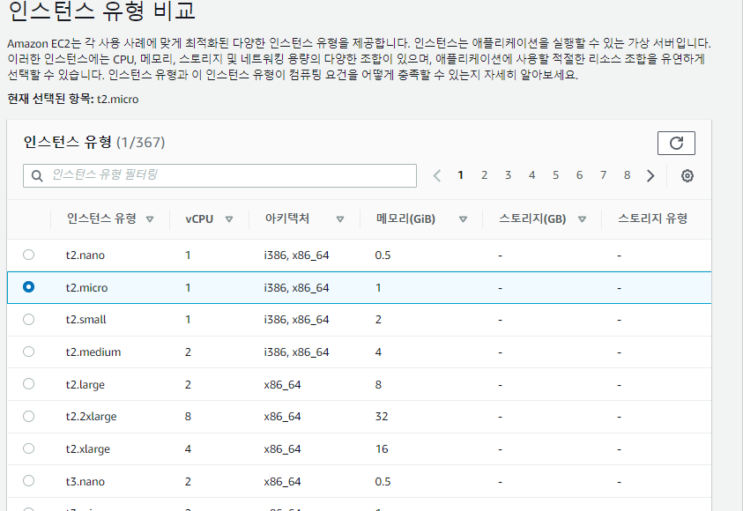Go to page 1
Viewport: 743px width, 511px height.
(x=460, y=175)
